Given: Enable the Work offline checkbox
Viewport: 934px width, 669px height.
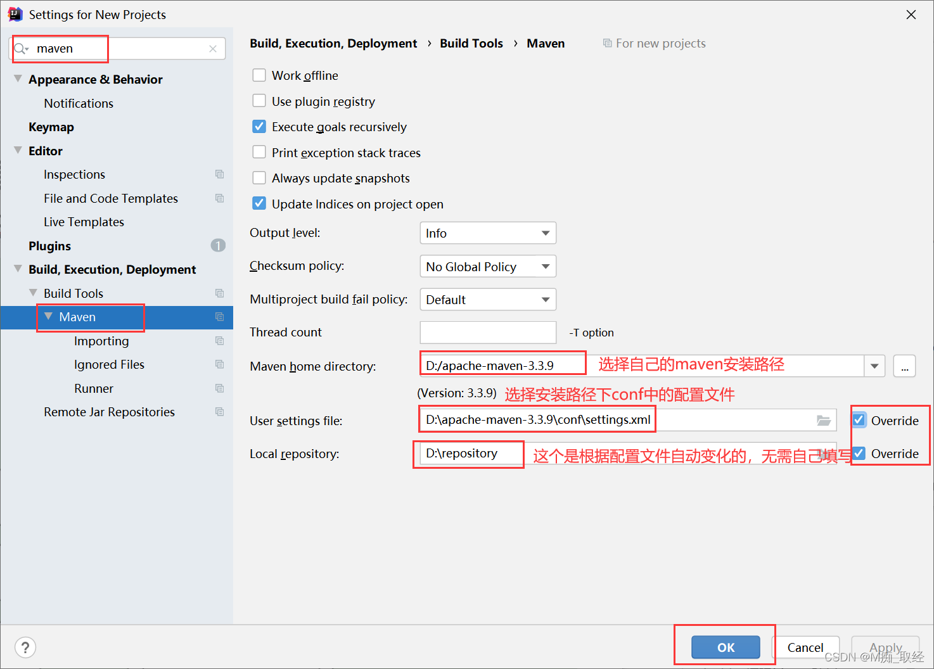Looking at the screenshot, I should point(259,75).
